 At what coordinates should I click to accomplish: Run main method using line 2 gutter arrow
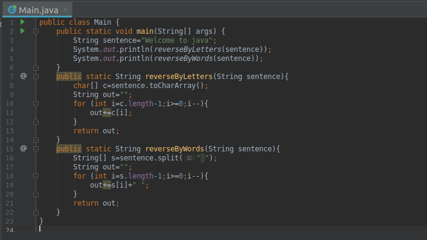22,31
